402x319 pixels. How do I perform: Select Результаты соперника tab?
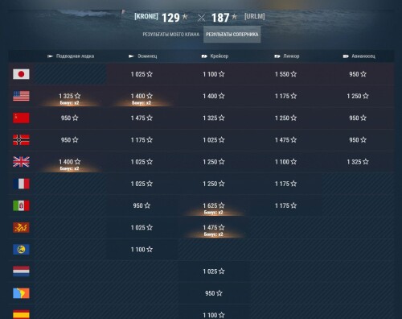[232, 35]
